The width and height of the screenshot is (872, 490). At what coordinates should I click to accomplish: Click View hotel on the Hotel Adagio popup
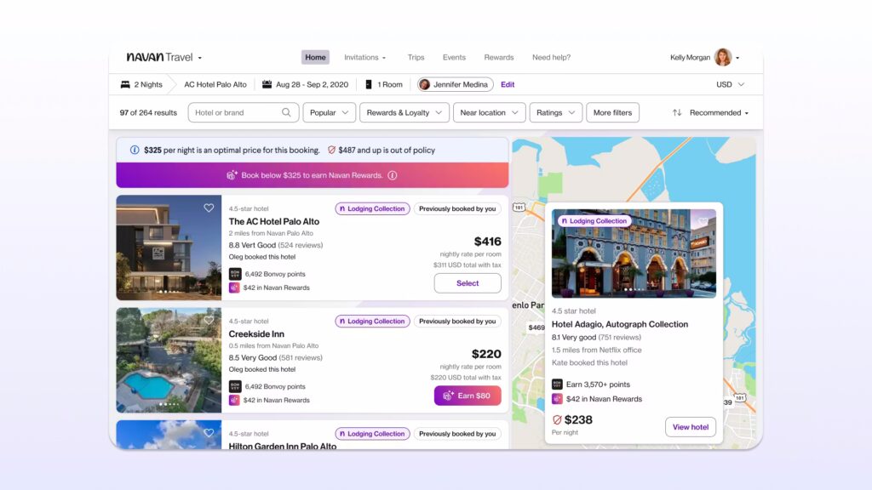coord(691,426)
